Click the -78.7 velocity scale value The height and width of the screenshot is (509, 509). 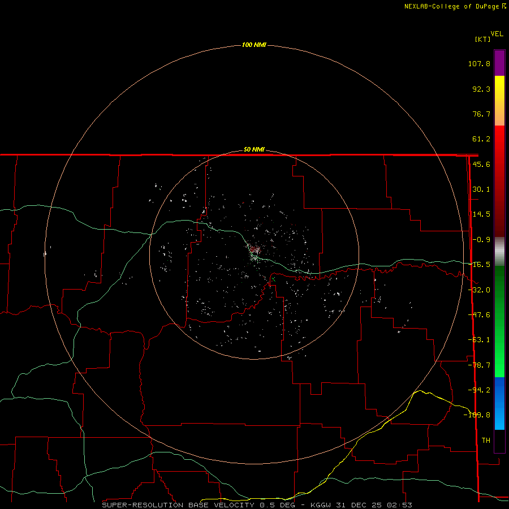pyautogui.click(x=479, y=365)
